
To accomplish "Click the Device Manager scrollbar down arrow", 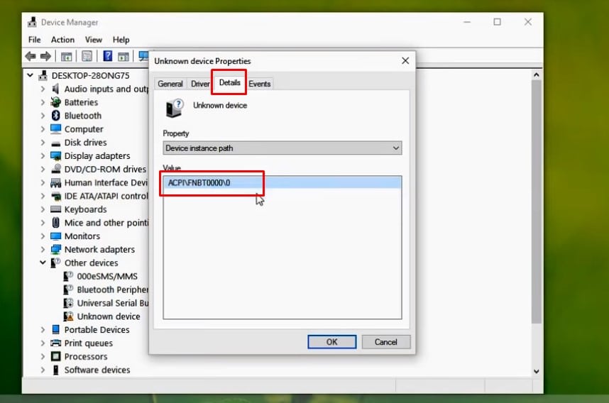I will point(537,371).
